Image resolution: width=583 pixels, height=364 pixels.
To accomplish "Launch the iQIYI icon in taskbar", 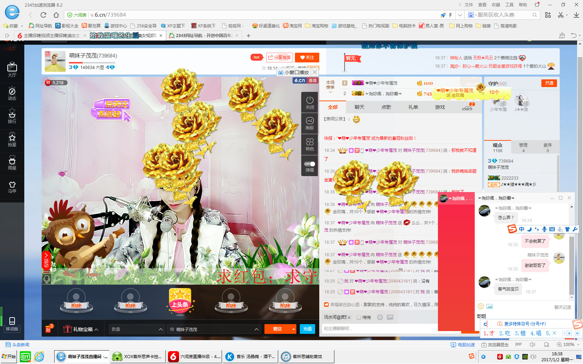I will point(25,357).
